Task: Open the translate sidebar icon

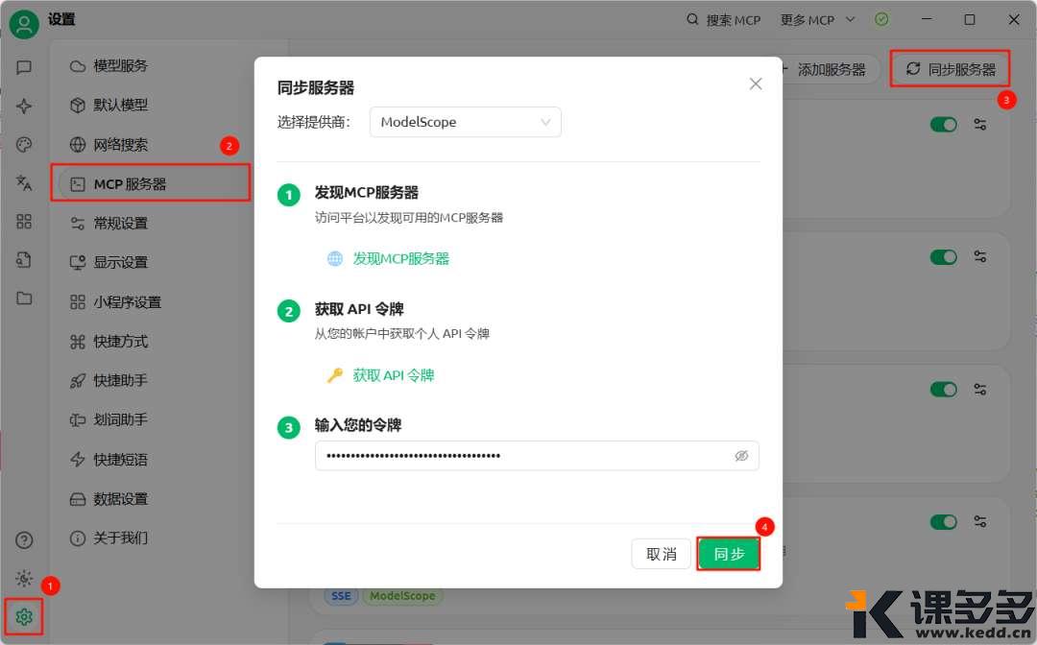Action: (x=24, y=182)
